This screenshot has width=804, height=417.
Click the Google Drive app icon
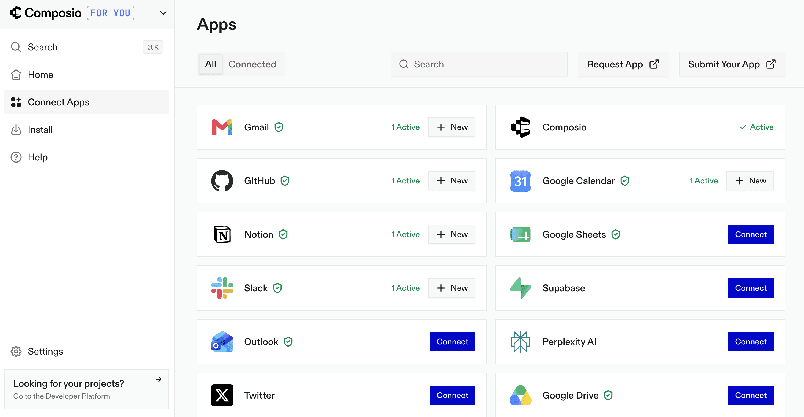[520, 396]
